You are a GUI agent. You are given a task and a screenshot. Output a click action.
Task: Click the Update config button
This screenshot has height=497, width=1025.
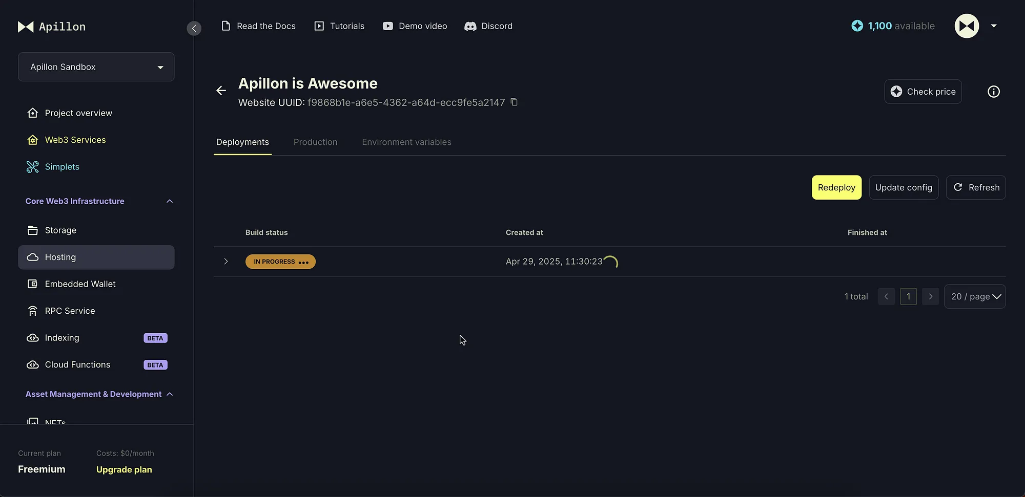(904, 188)
